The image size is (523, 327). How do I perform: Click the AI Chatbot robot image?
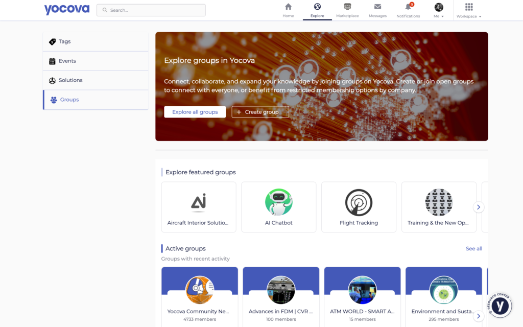pos(279,202)
